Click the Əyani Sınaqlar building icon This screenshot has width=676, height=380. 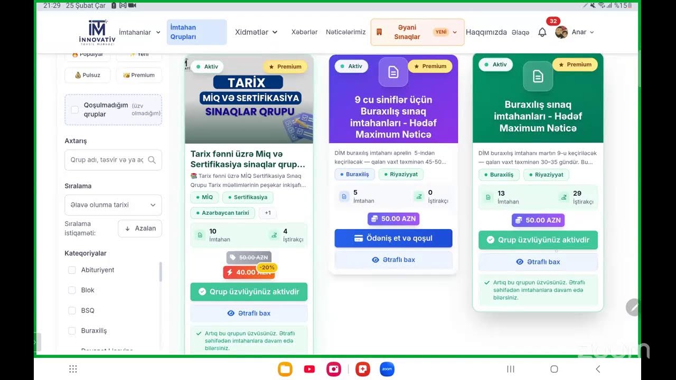379,32
